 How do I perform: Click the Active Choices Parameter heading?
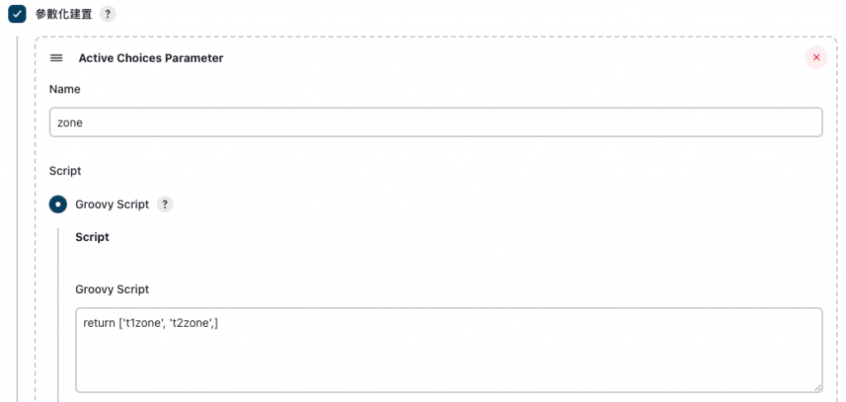click(x=151, y=58)
